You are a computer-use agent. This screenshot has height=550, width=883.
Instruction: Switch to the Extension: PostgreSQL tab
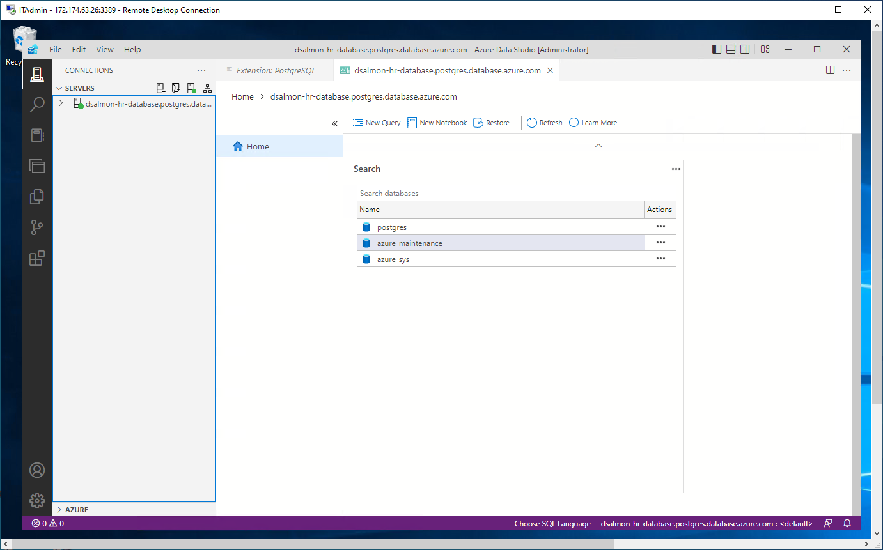click(275, 70)
